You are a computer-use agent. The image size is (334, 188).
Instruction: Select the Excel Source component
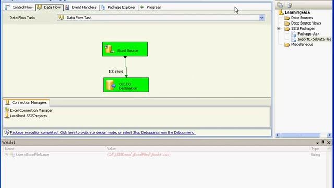click(x=125, y=49)
